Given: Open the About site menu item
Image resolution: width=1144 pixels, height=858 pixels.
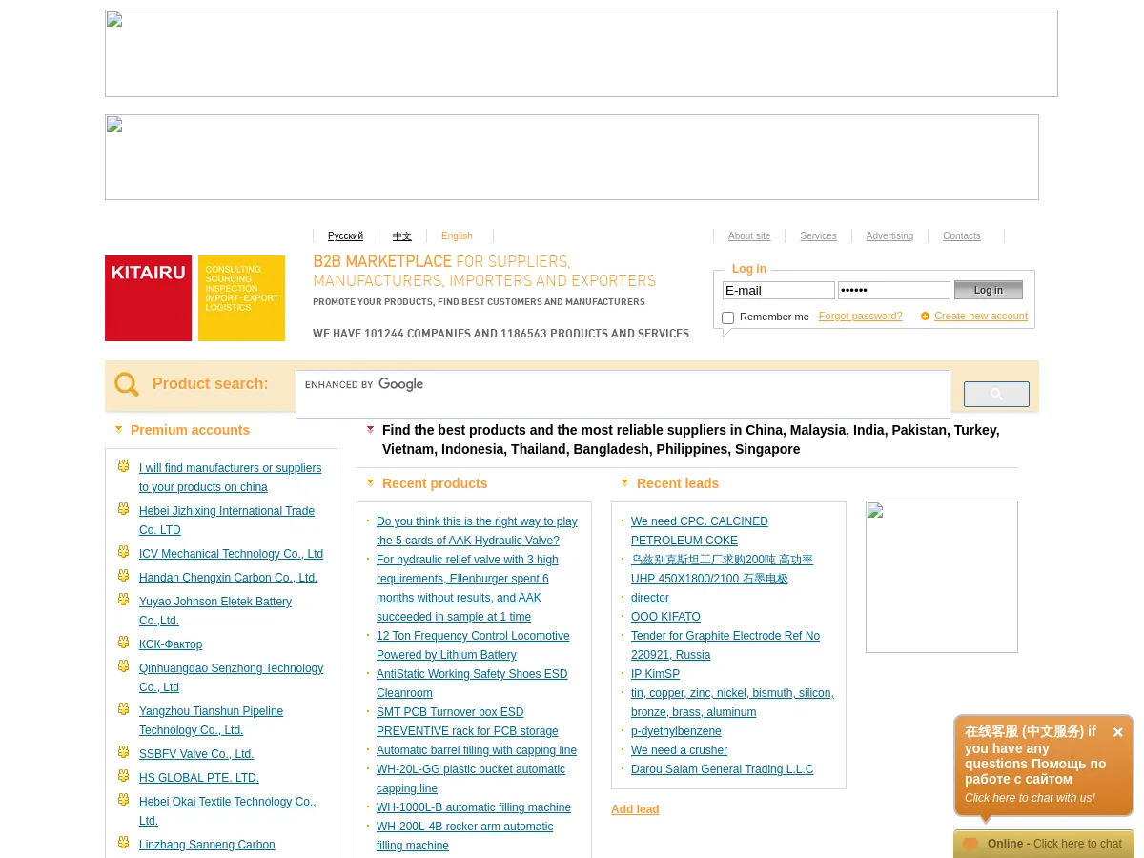Looking at the screenshot, I should 749,235.
